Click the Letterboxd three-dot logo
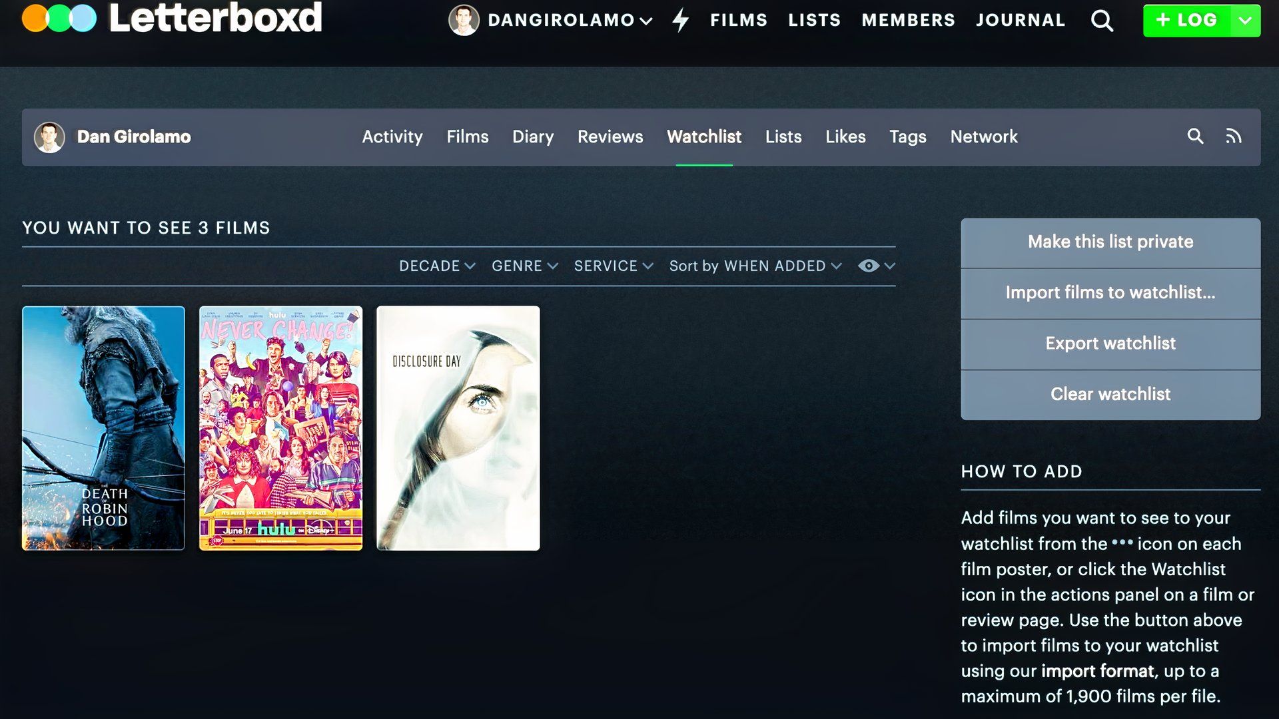Viewport: 1279px width, 719px height. 59,18
